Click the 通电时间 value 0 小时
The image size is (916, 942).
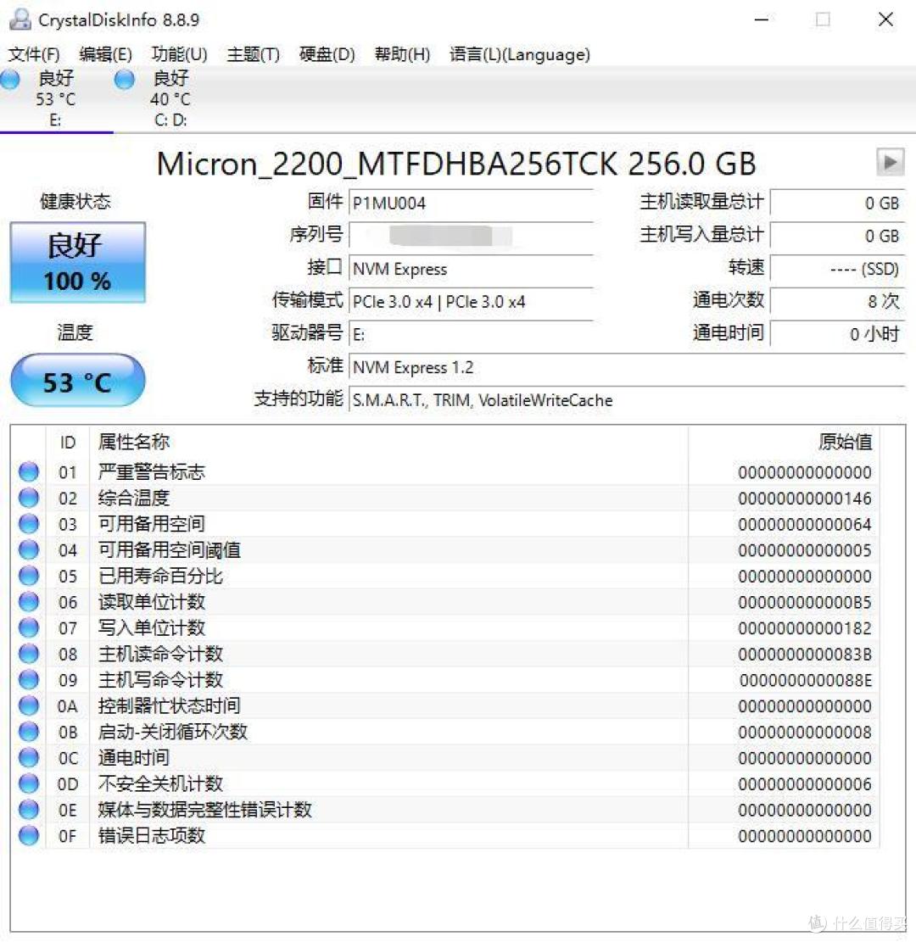837,334
